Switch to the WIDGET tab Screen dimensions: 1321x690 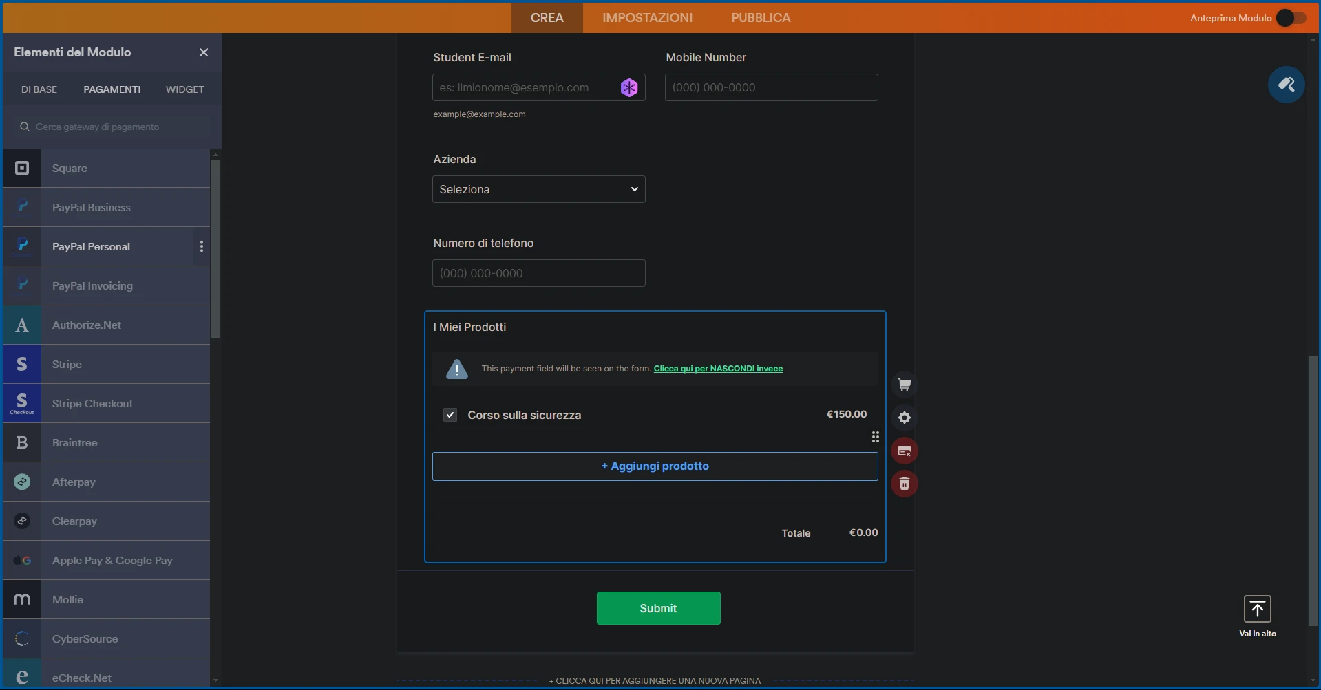pos(183,89)
